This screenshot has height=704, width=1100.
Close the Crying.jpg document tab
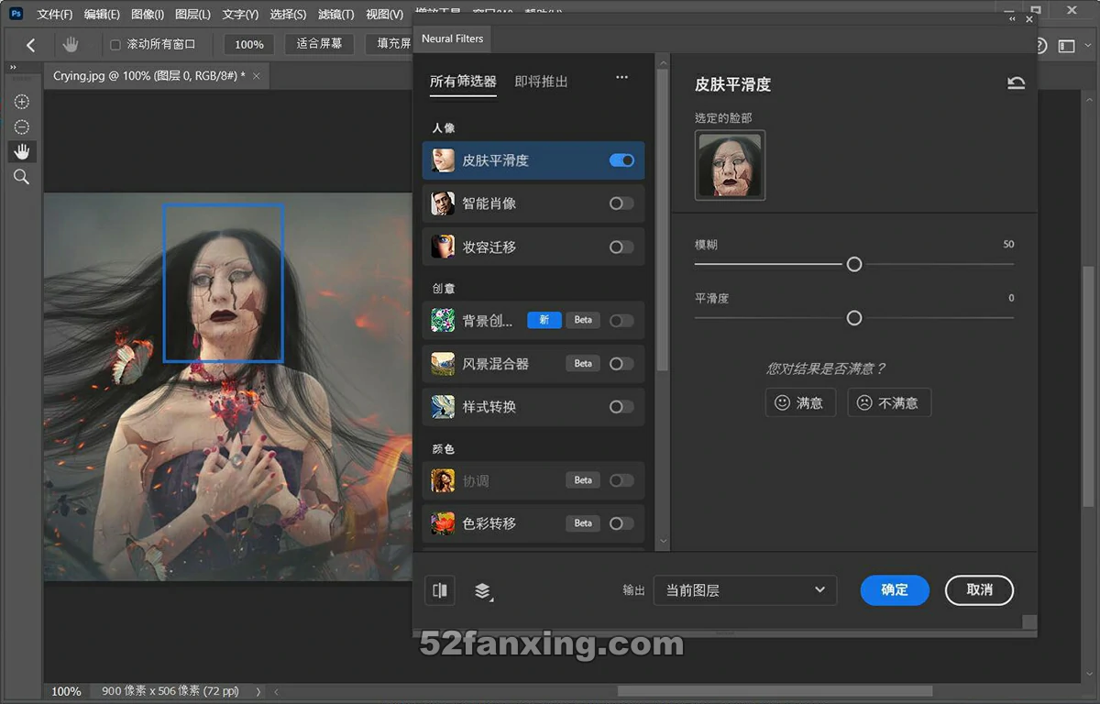click(x=257, y=76)
